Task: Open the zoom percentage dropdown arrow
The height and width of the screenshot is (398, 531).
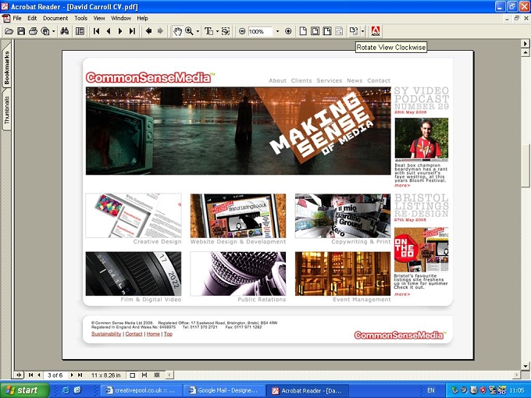Action: (278, 31)
